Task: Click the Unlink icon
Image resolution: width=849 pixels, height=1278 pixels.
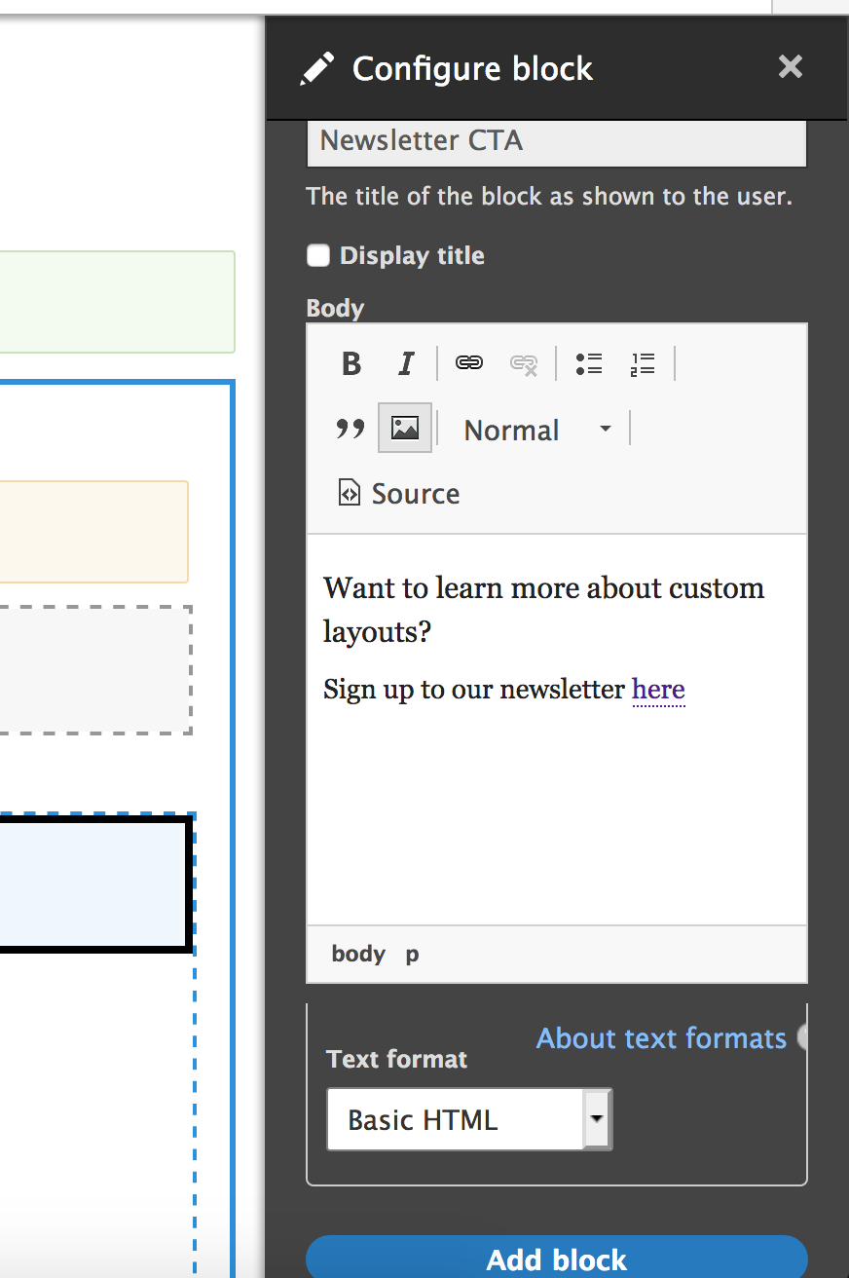Action: tap(524, 365)
